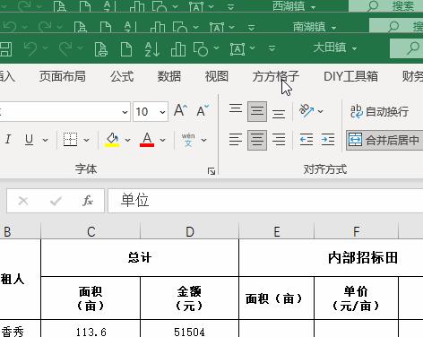Expand the phonetic guide dropdown arrow
This screenshot has height=337, width=423.
(203, 140)
